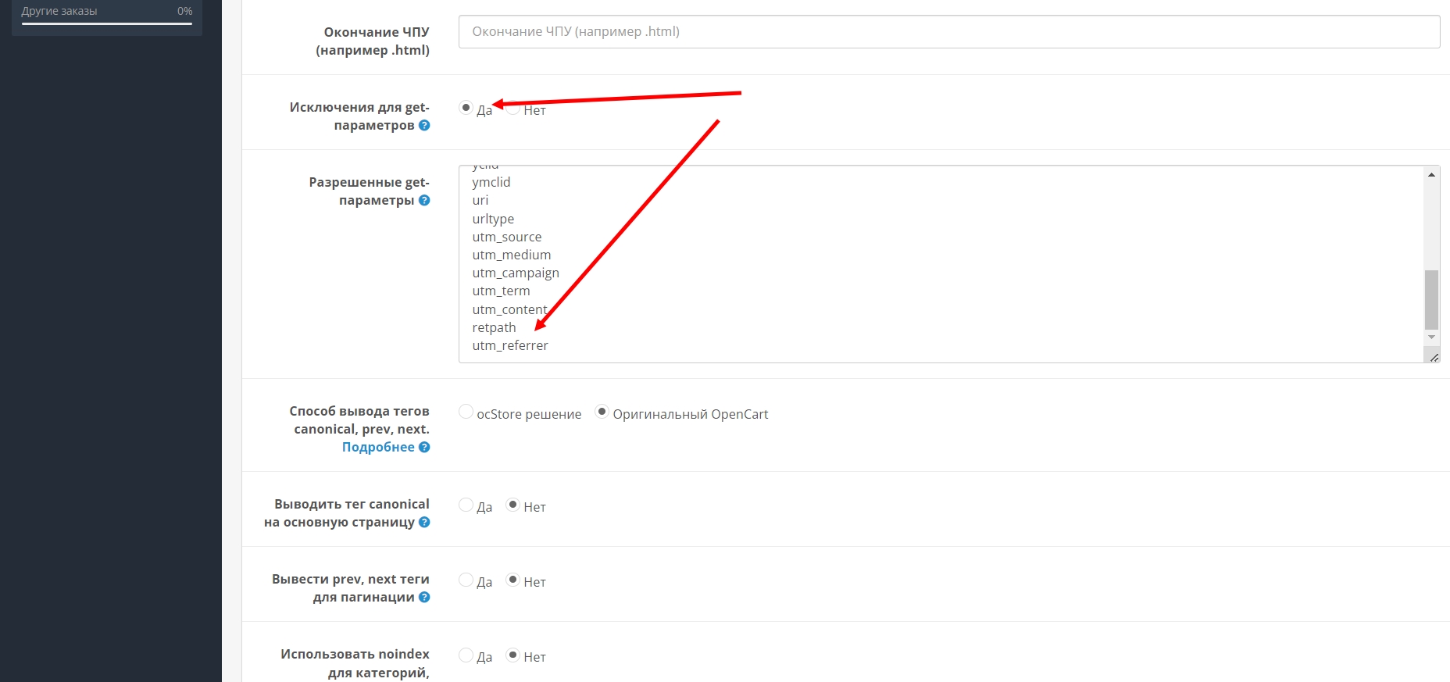The width and height of the screenshot is (1450, 682).
Task: Click scroll up arrow in get-parameters list
Action: tap(1431, 175)
